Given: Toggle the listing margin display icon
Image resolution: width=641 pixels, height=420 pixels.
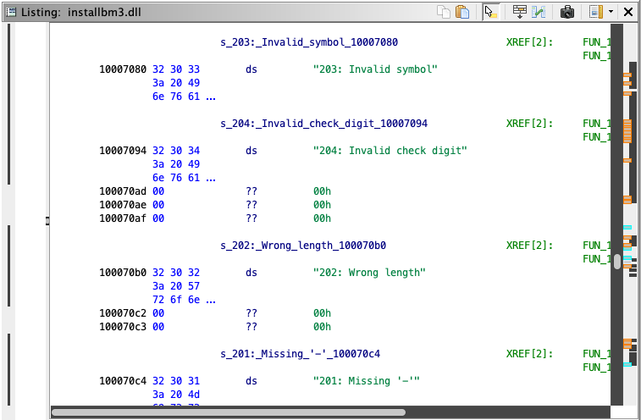Looking at the screenshot, I should (596, 12).
